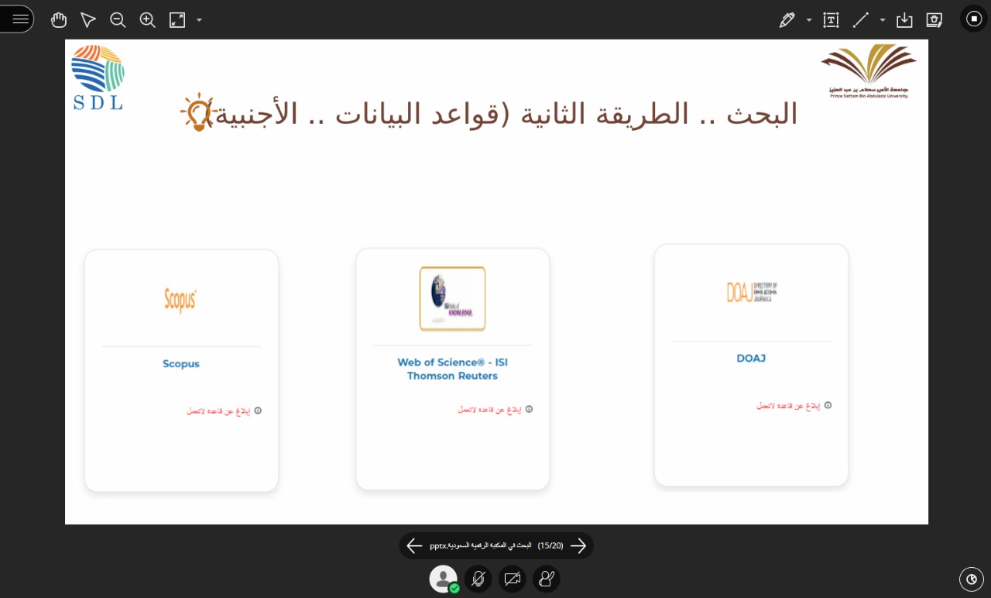
Task: Stop sharing with the stop button
Action: (974, 19)
